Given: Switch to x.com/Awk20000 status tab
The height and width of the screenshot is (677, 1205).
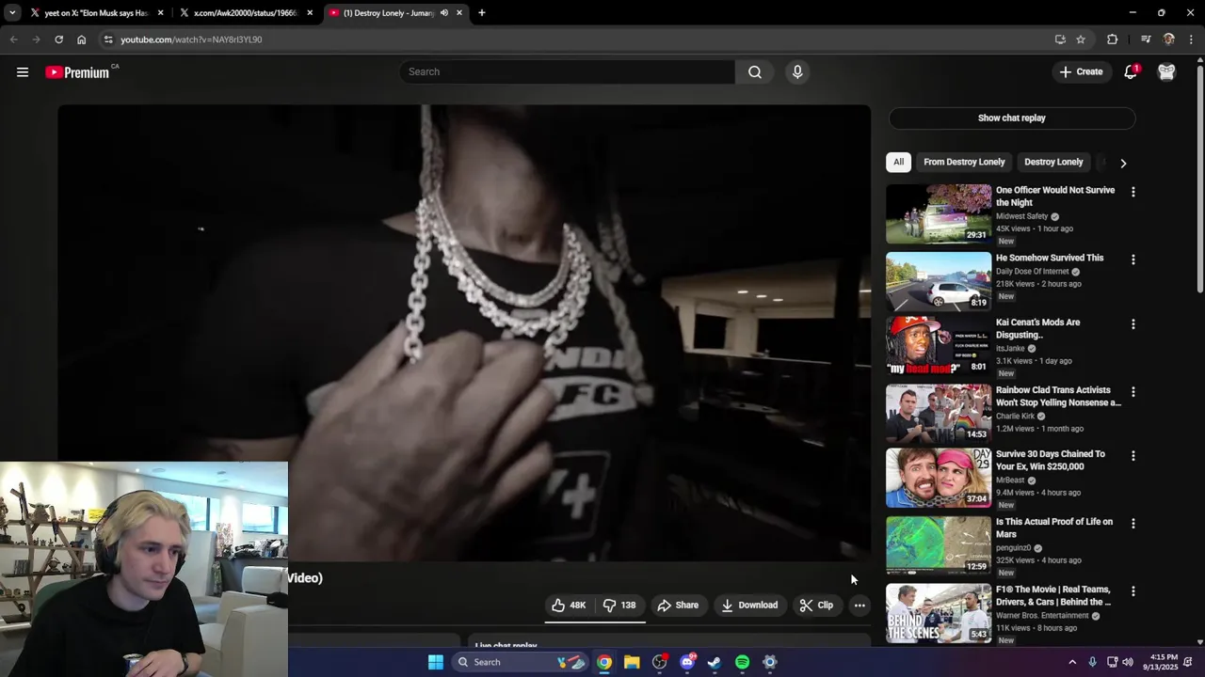Looking at the screenshot, I should 248,13.
